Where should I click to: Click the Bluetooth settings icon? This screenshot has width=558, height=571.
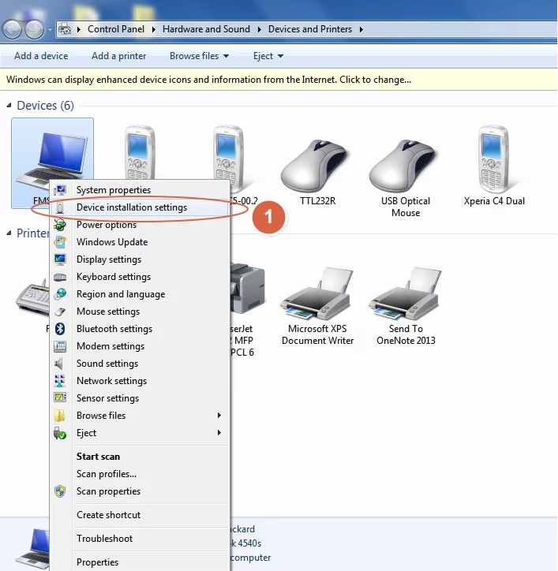60,329
